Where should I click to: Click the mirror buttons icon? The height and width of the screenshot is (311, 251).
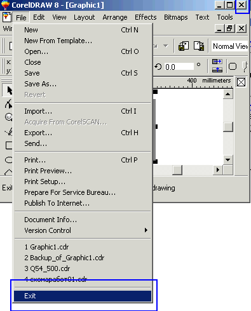tap(217, 66)
